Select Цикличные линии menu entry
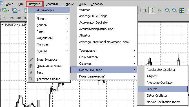 49,66
